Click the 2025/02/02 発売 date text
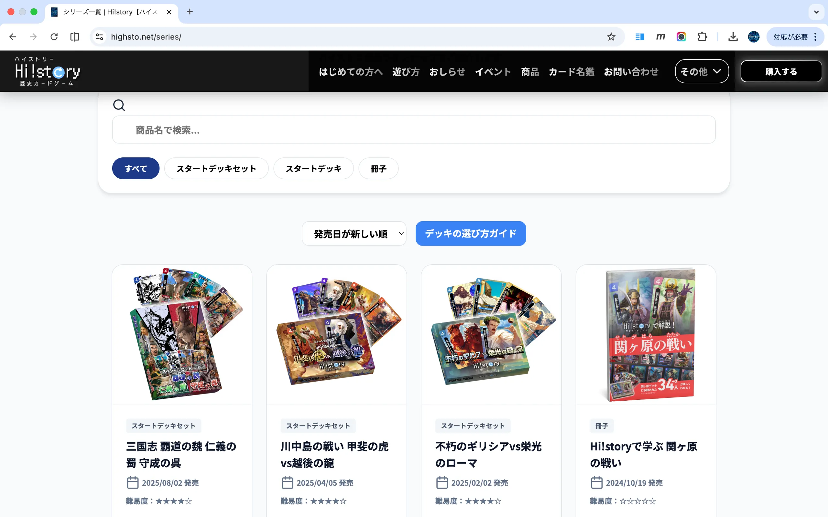Screen dimensions: 828x517 point(479,483)
